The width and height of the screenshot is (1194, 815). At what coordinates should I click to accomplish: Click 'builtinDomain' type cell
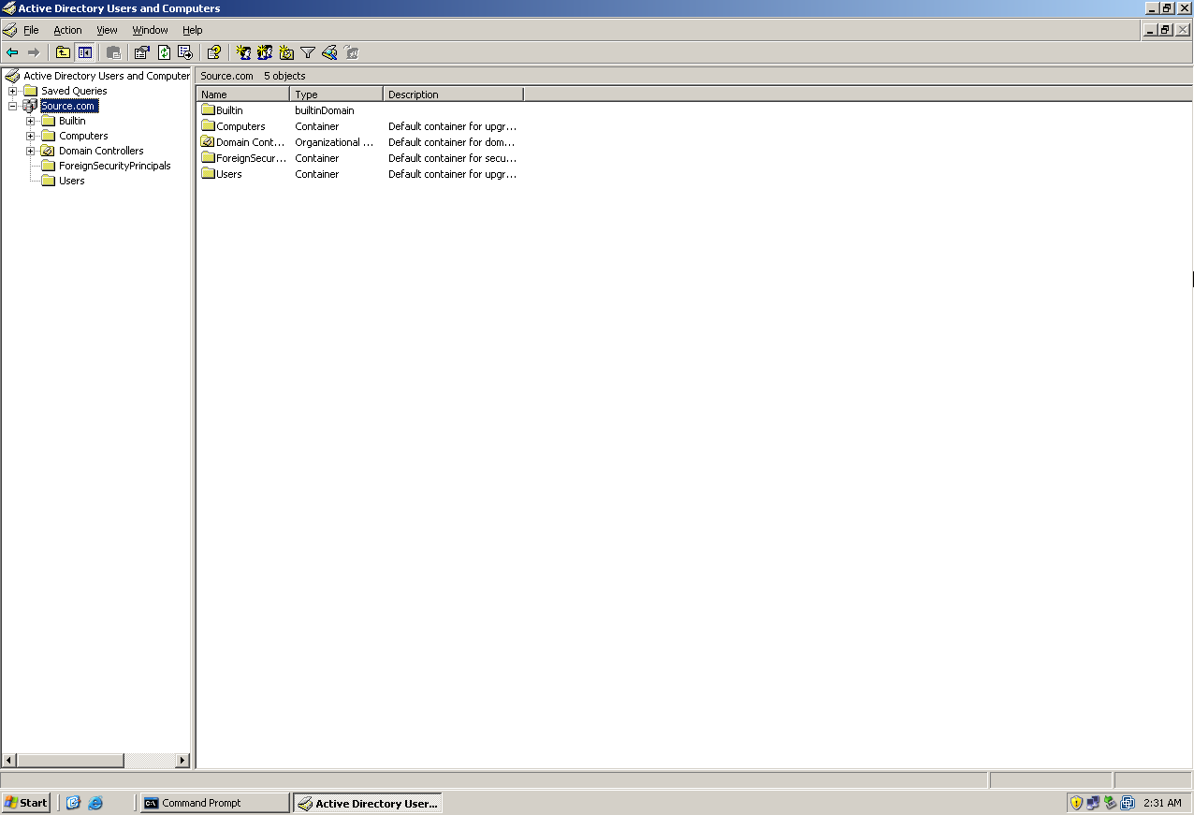point(325,110)
